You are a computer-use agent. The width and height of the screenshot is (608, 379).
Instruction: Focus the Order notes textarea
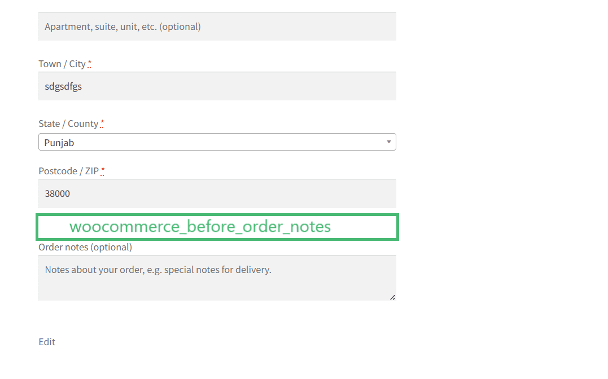[217, 278]
